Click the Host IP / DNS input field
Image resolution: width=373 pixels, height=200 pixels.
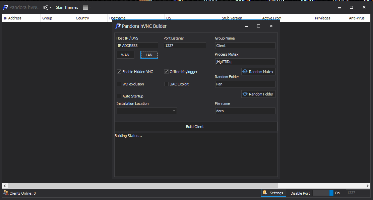click(x=137, y=46)
